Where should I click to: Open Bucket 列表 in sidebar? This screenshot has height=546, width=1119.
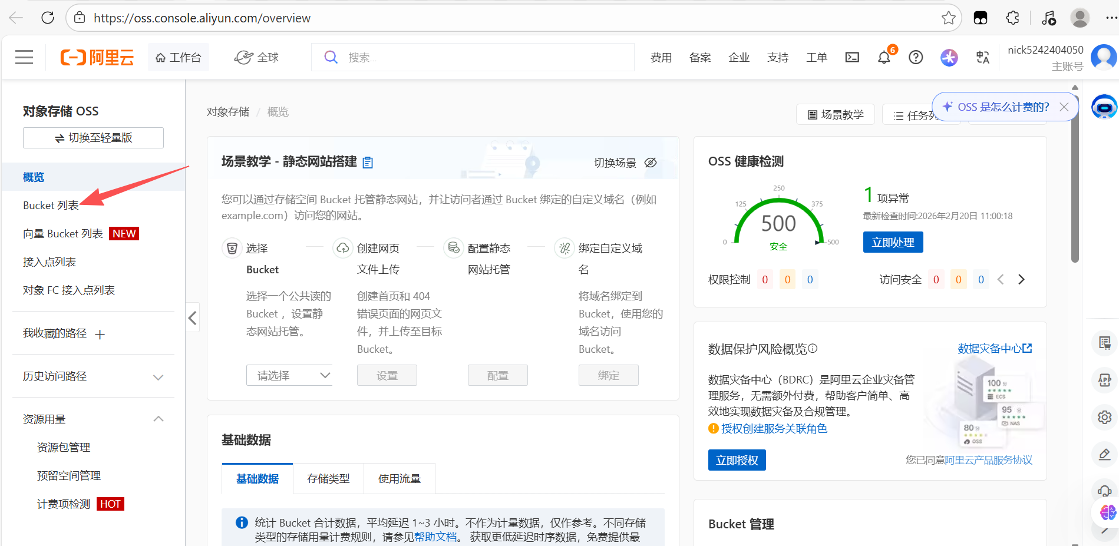(51, 206)
